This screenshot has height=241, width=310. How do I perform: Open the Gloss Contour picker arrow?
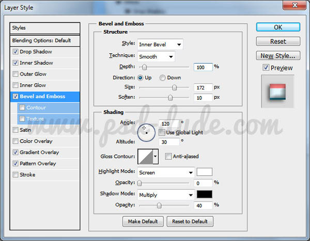(x=155, y=156)
